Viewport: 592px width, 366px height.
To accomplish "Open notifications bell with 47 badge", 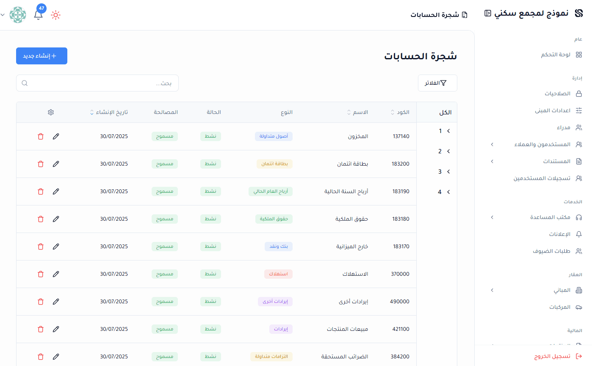I will pos(39,14).
